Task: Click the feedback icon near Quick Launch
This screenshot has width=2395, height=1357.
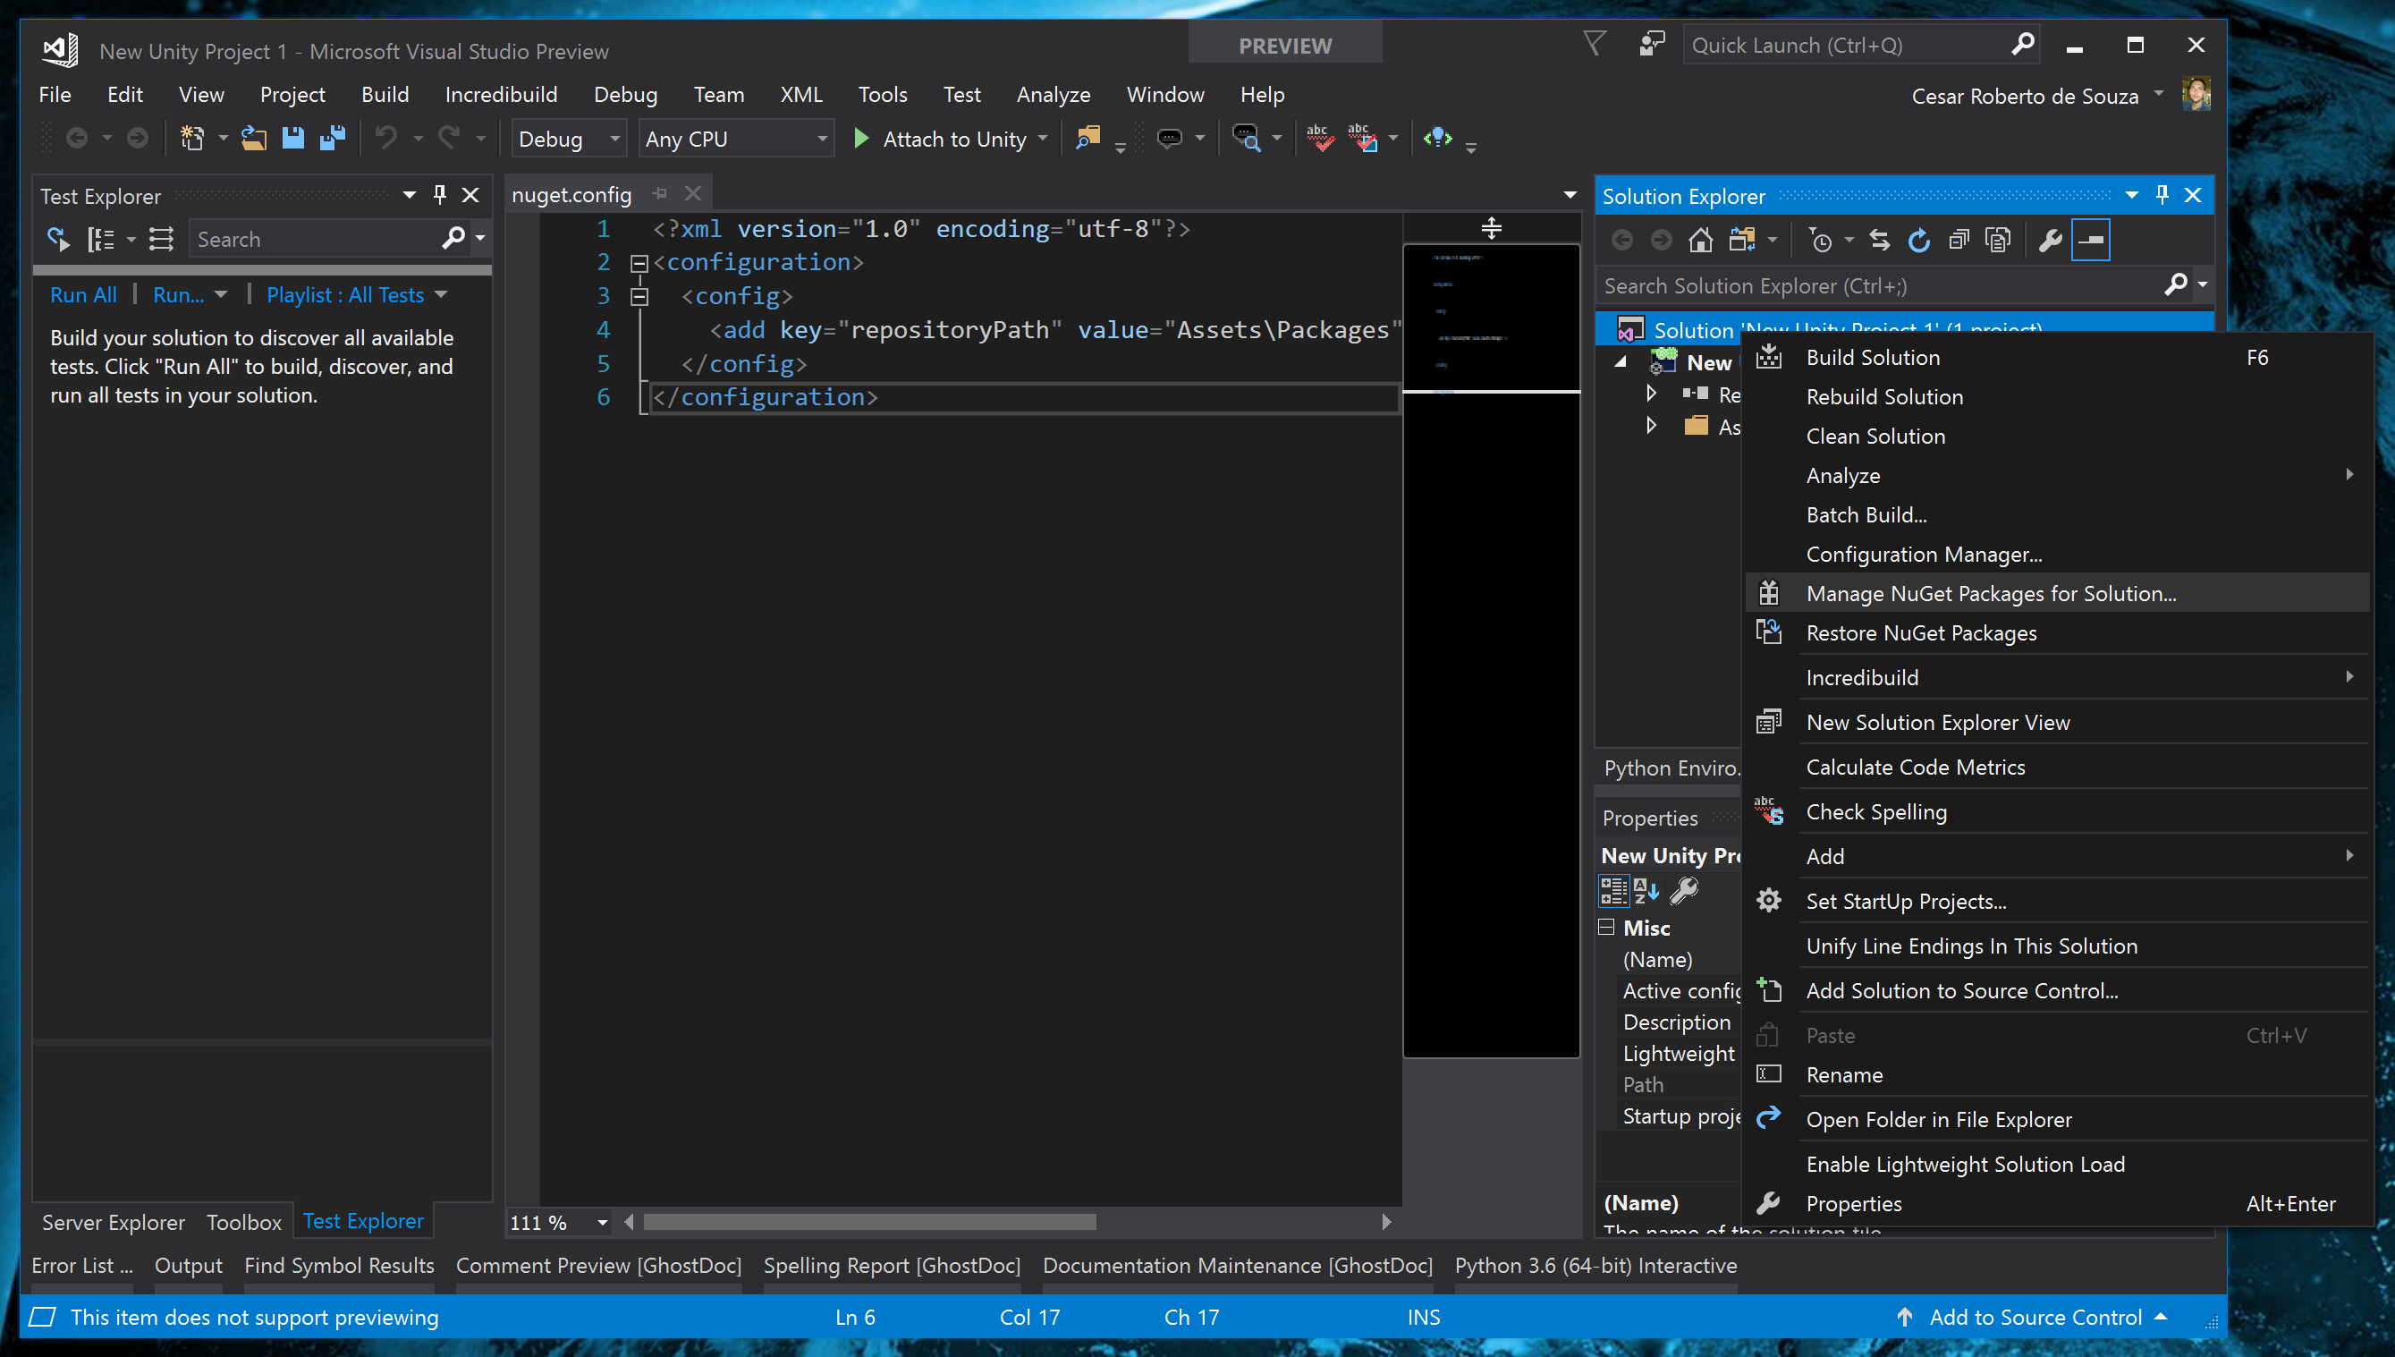Action: (1652, 44)
